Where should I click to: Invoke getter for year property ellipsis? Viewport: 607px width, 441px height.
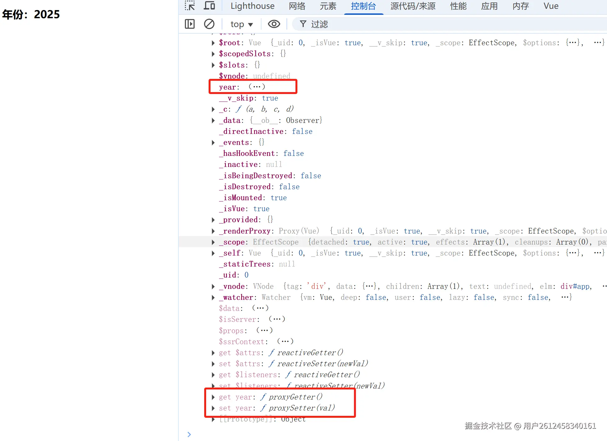(257, 87)
